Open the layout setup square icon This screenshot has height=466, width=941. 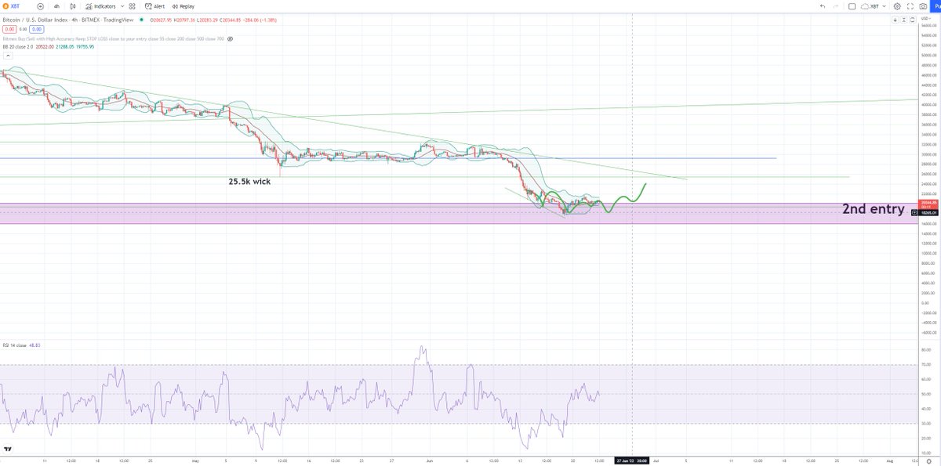(x=852, y=6)
